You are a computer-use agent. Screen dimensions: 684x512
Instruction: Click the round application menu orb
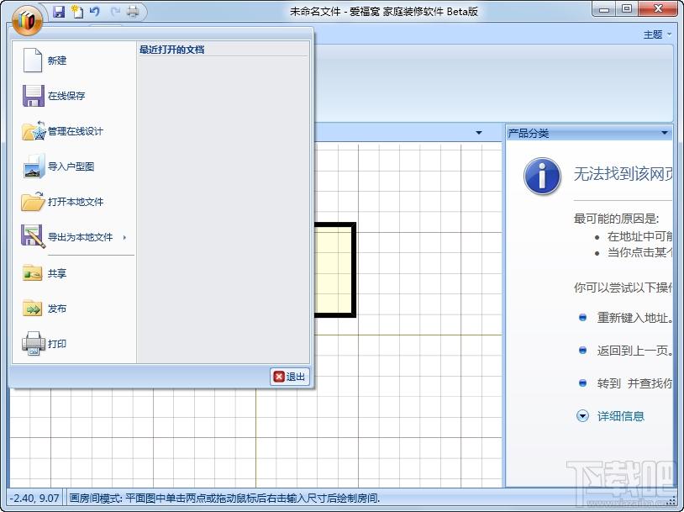(27, 20)
